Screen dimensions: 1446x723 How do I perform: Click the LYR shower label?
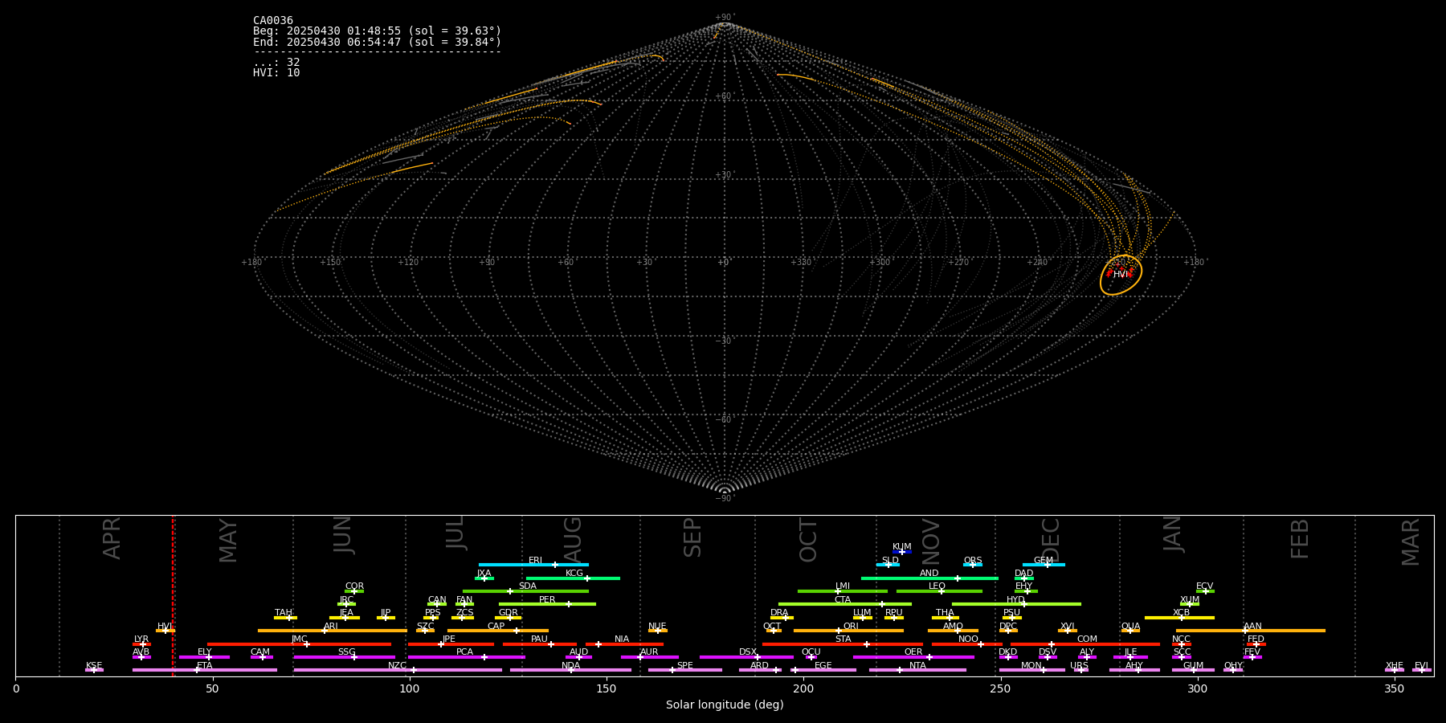tap(141, 639)
